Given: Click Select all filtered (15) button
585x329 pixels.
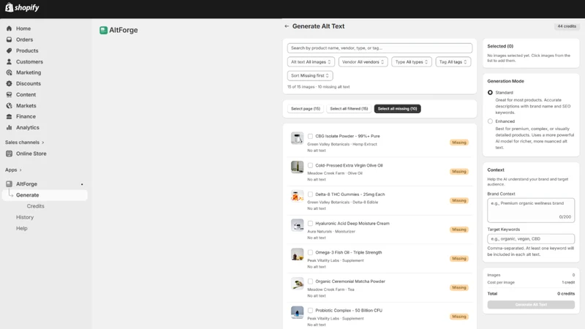Looking at the screenshot, I should coord(349,109).
